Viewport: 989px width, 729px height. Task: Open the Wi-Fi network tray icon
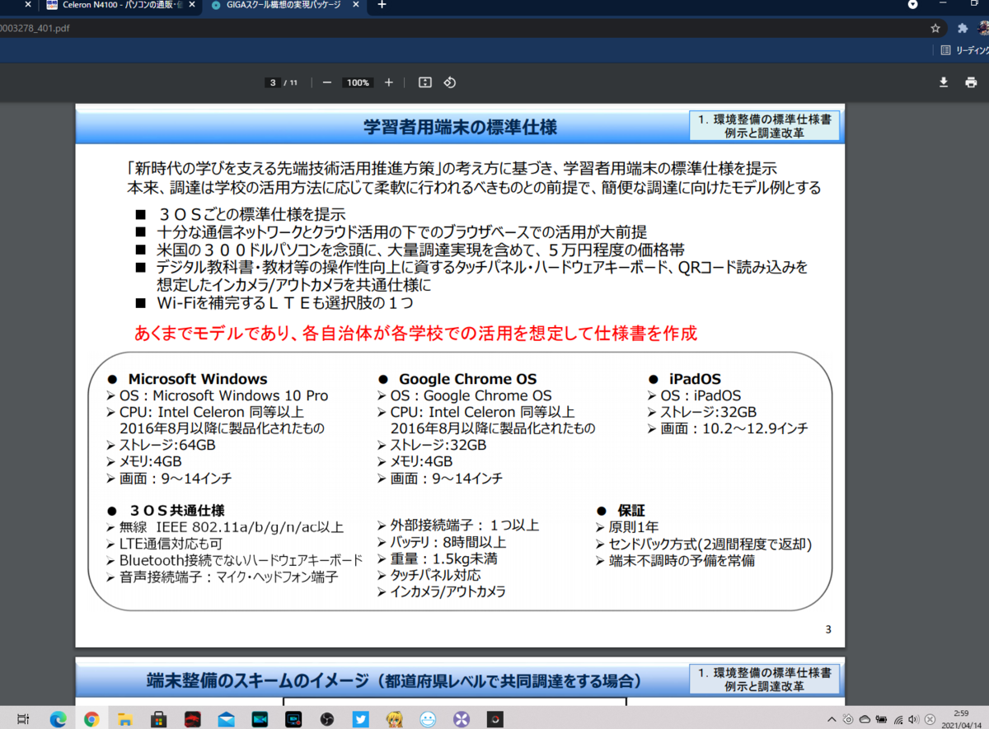(x=898, y=719)
